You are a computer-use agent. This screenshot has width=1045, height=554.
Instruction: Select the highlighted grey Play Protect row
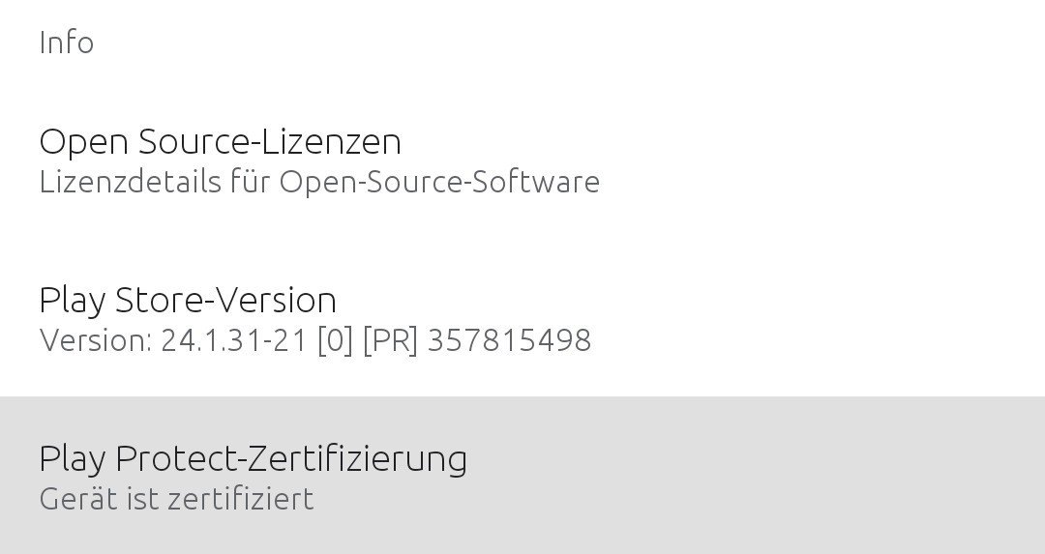522,476
